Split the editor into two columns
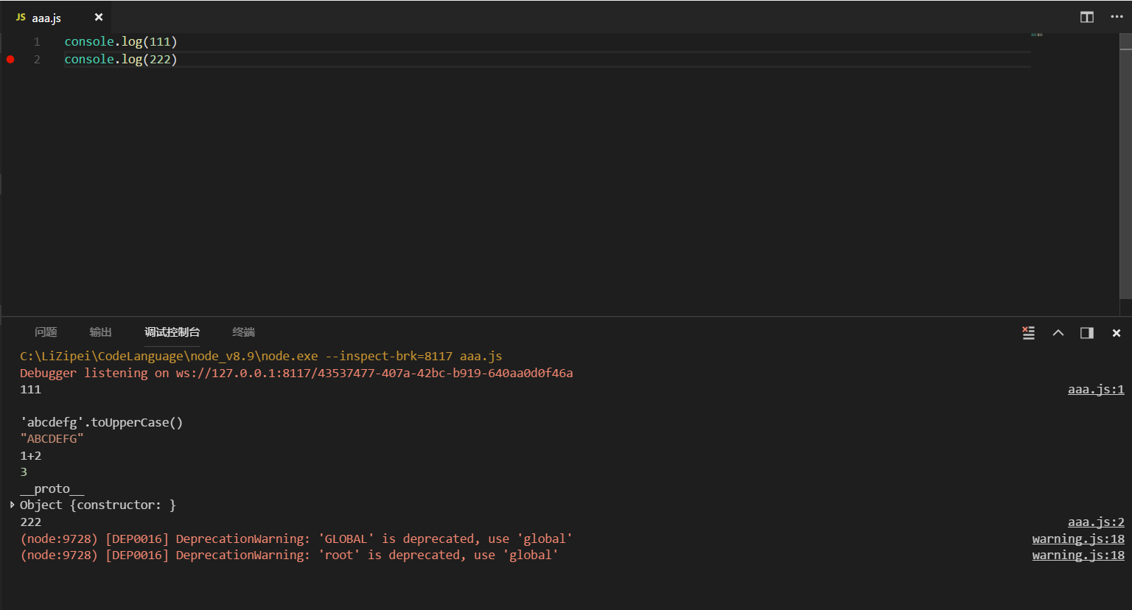This screenshot has height=610, width=1132. (x=1086, y=16)
